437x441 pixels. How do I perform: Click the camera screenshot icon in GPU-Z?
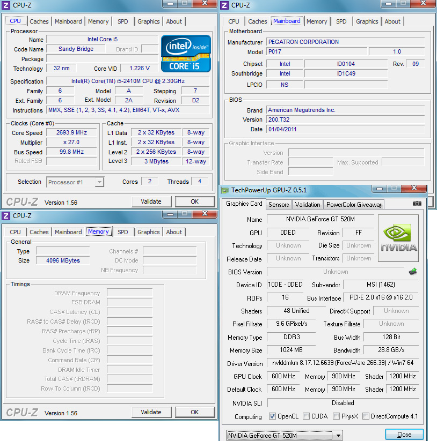tap(417, 204)
